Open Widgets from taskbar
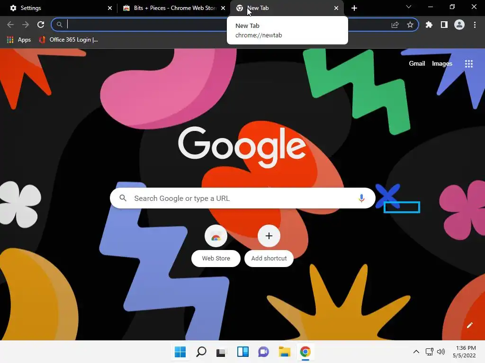The height and width of the screenshot is (363, 485). [243, 352]
